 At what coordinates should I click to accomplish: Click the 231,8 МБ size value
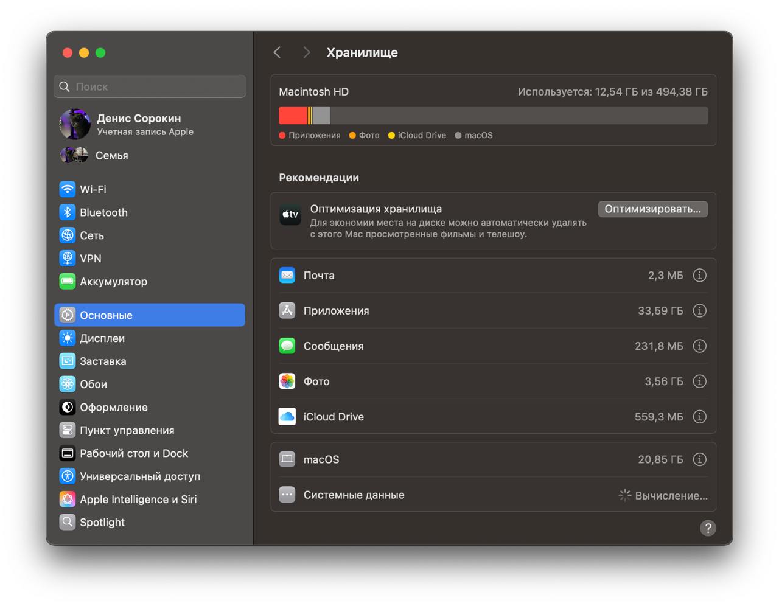[x=659, y=346]
